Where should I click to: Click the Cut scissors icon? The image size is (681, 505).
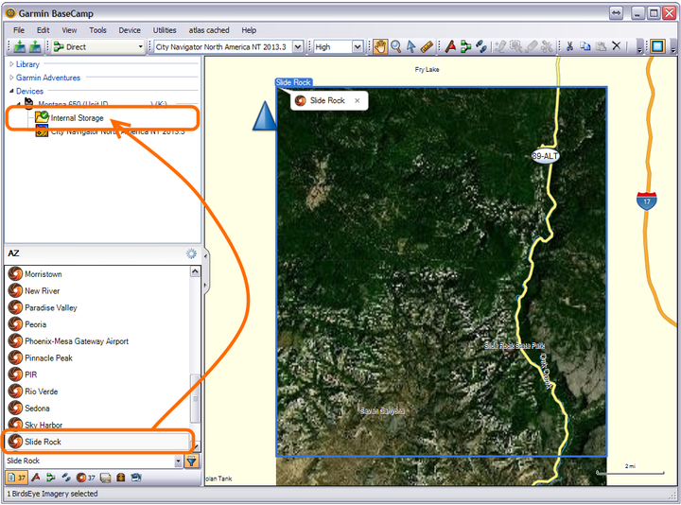click(x=569, y=46)
